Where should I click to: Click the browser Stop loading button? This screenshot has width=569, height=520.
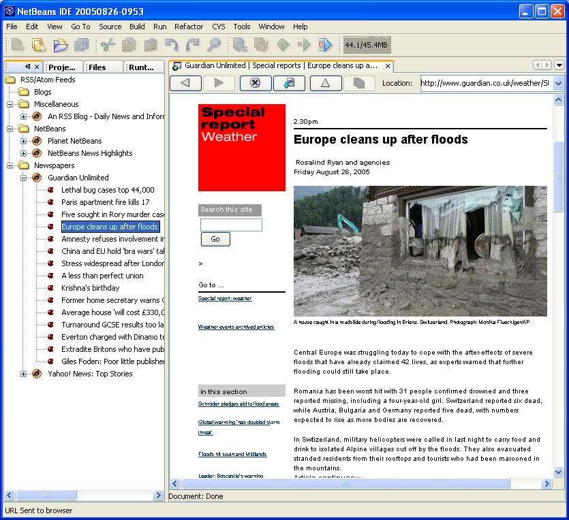tap(256, 83)
